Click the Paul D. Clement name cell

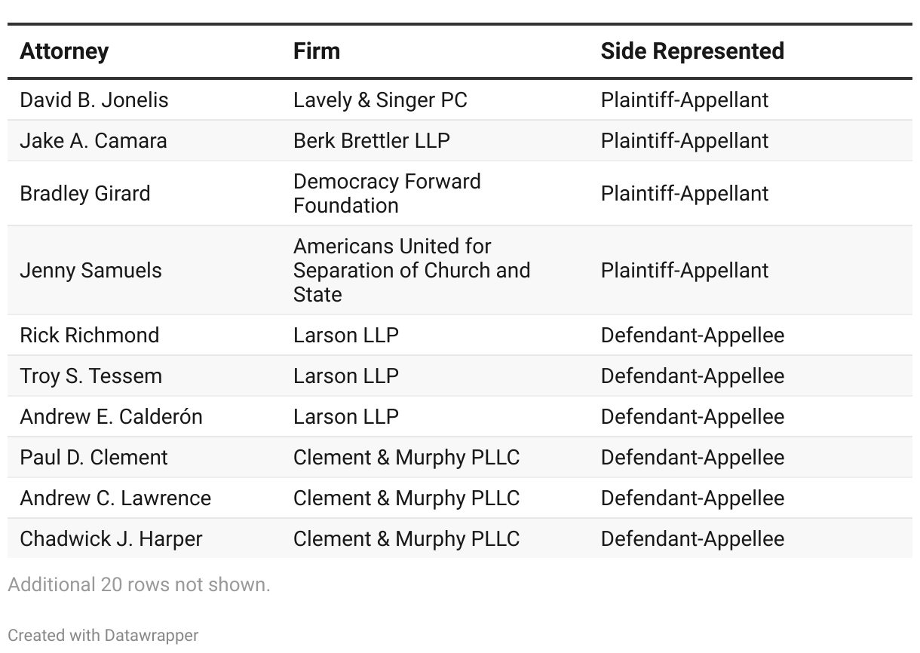tap(94, 458)
